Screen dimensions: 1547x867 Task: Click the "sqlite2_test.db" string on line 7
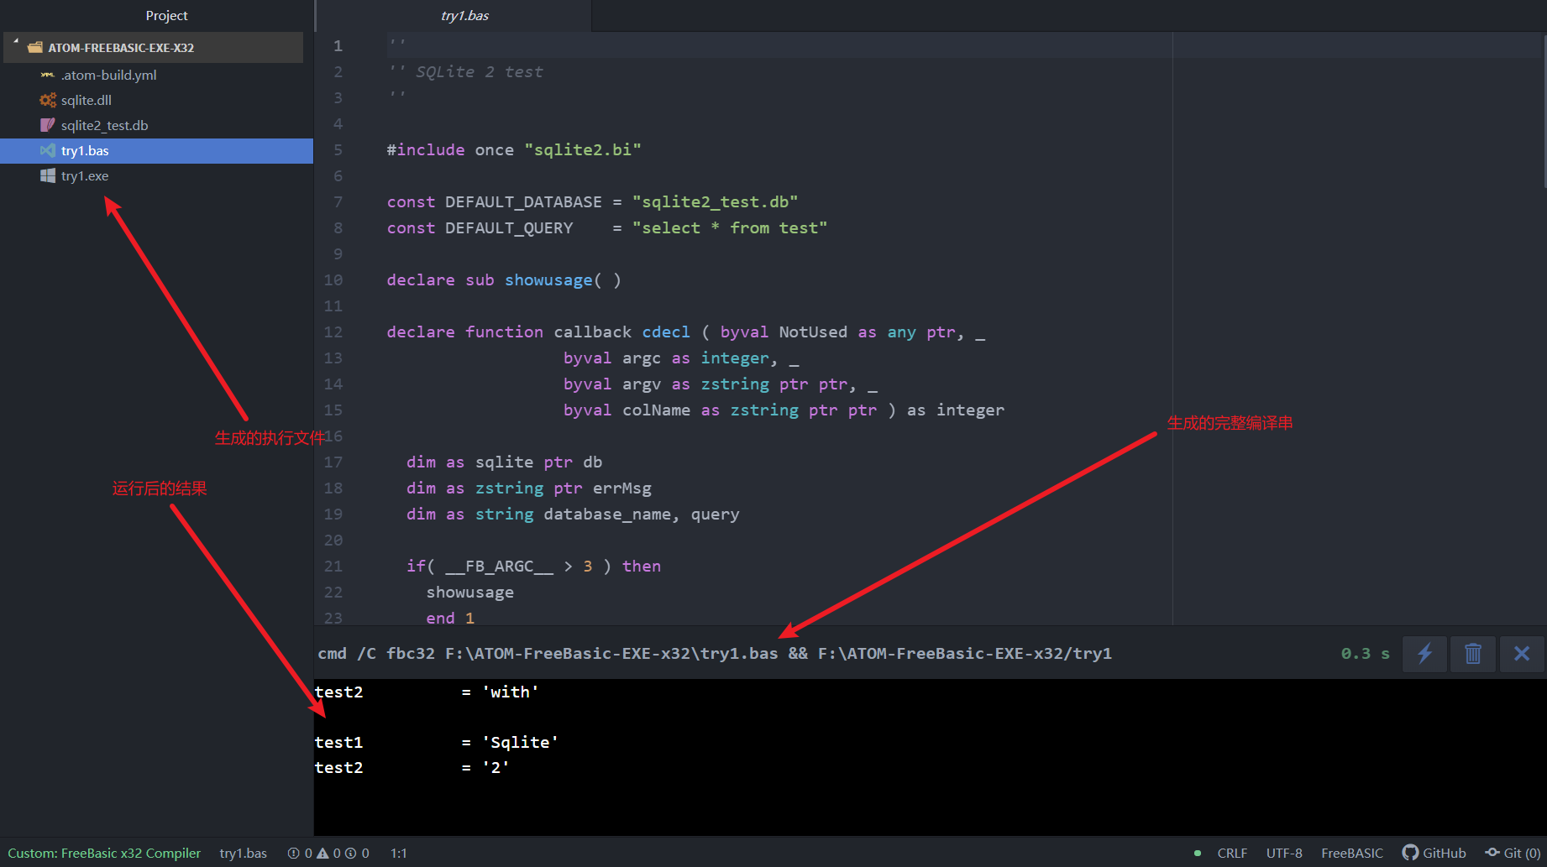[x=715, y=202]
